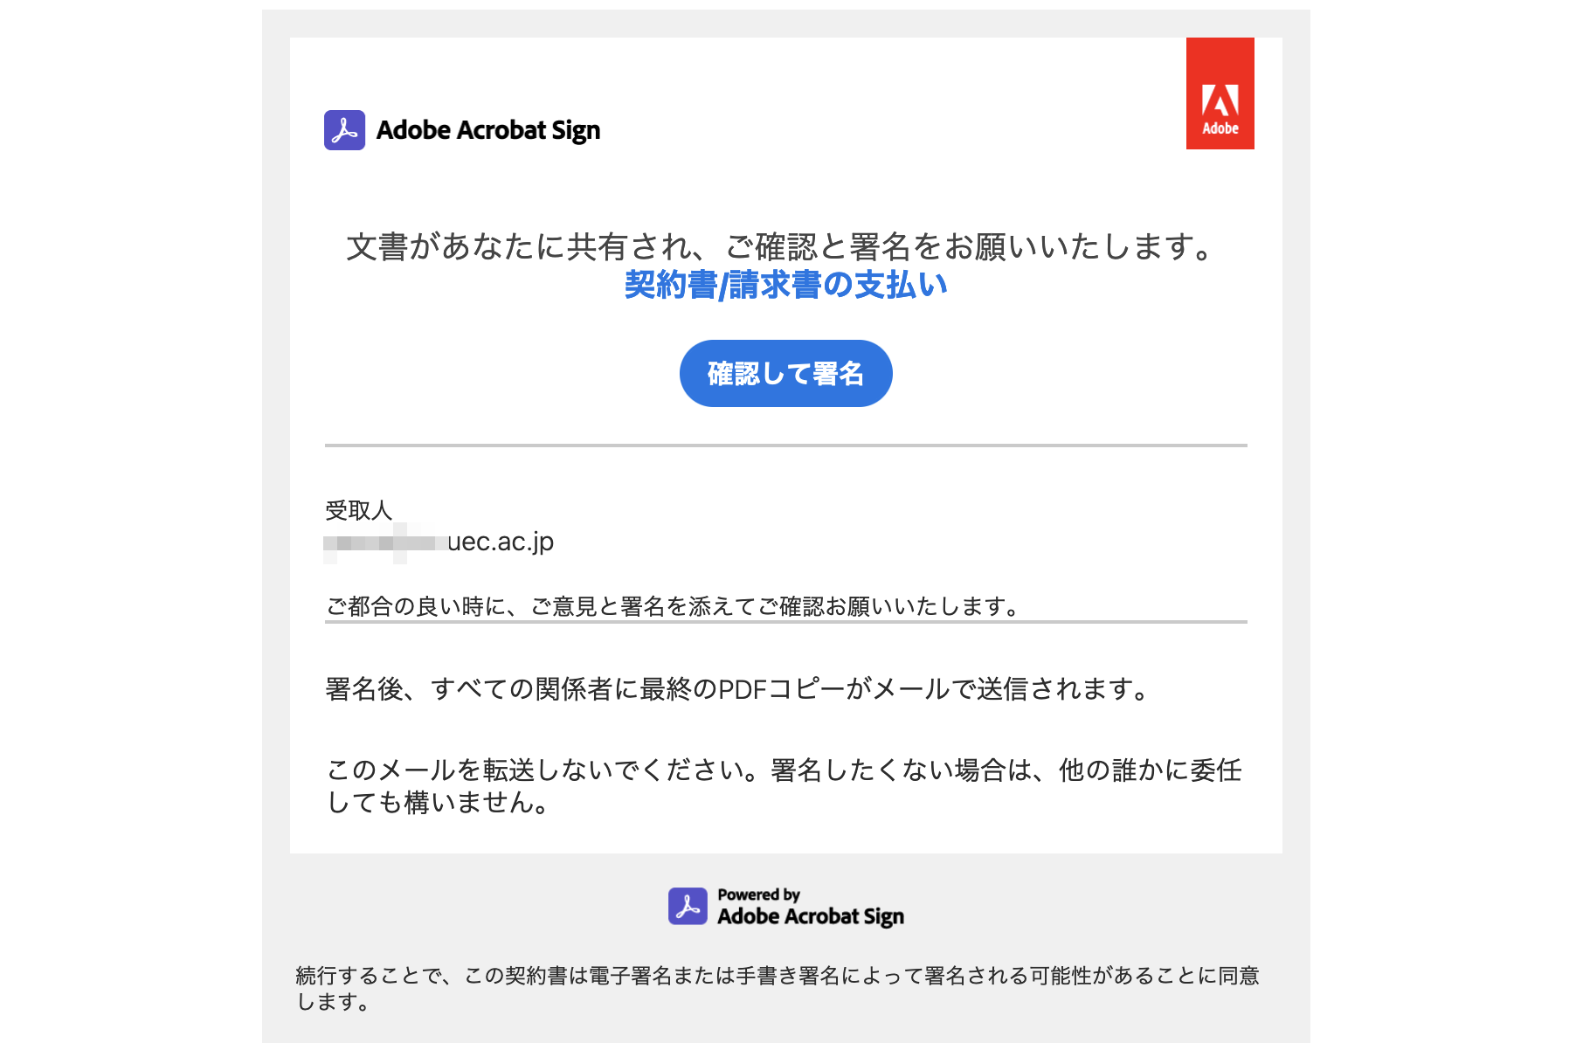
Task: Click the footer Adobe Acrobat Sign wordmark
Action: click(810, 916)
